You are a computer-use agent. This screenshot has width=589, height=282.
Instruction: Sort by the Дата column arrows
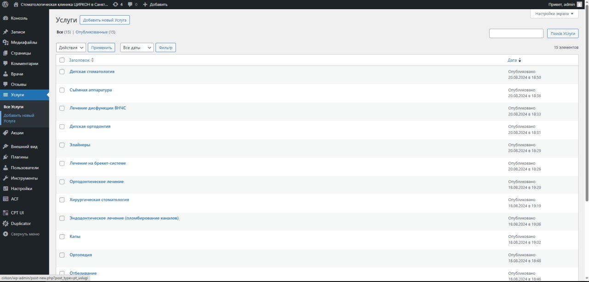pyautogui.click(x=520, y=60)
